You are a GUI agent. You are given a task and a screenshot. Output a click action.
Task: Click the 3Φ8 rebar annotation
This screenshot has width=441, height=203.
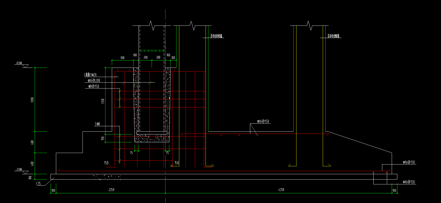(97, 124)
